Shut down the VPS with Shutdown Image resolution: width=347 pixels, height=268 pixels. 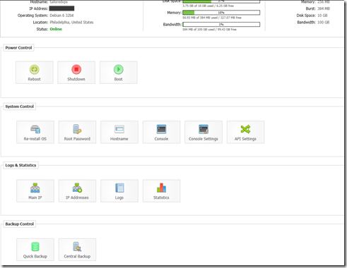76,73
